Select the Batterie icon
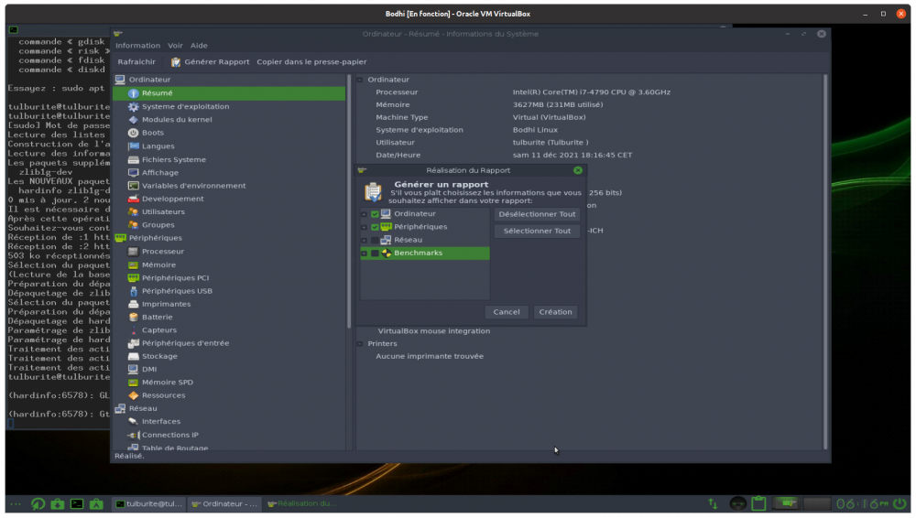This screenshot has width=916, height=518. click(133, 317)
